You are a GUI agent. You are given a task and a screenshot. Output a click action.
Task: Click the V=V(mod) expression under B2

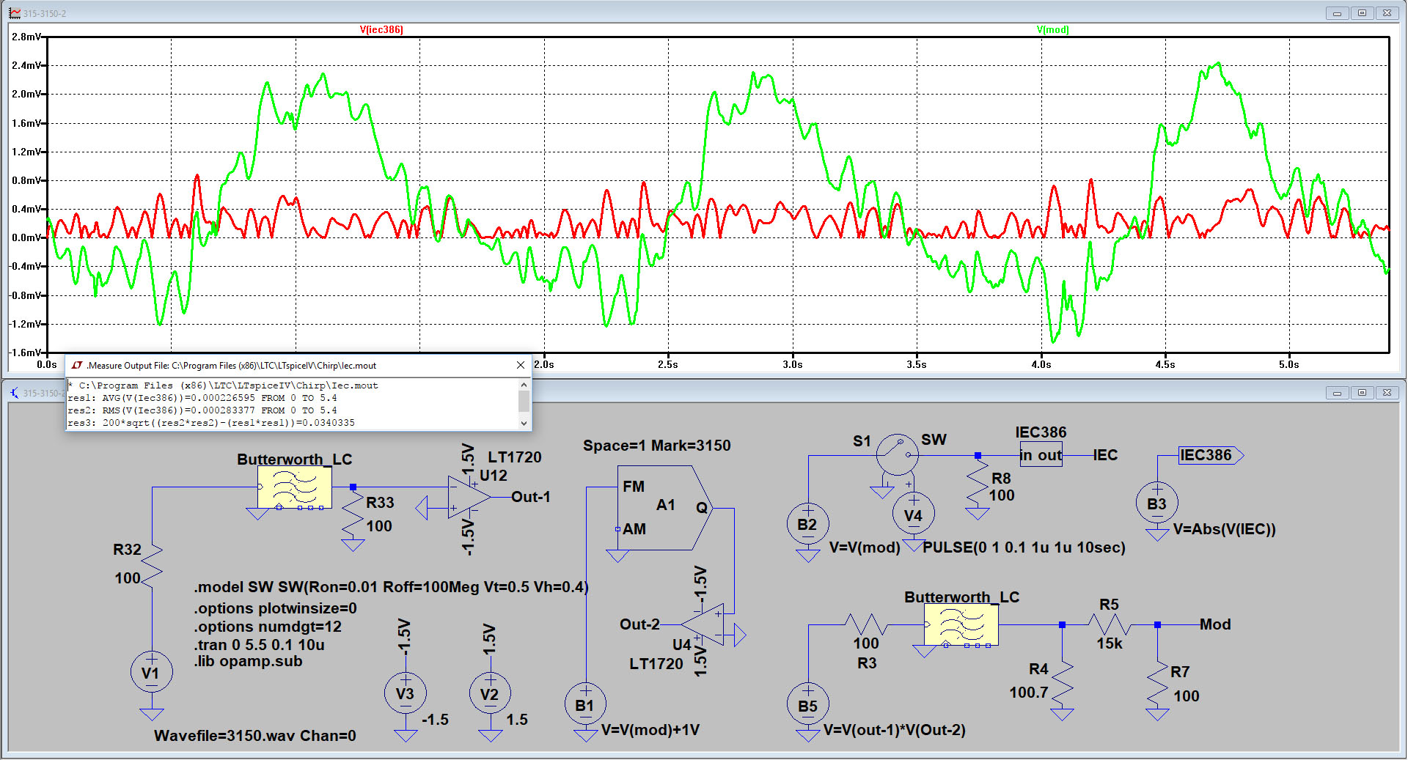865,547
